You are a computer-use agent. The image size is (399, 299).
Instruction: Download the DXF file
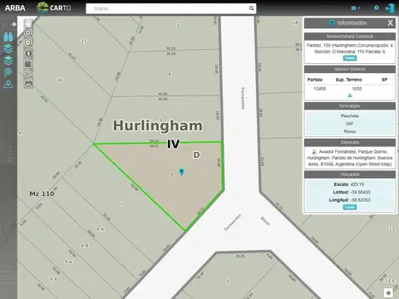[x=350, y=124]
